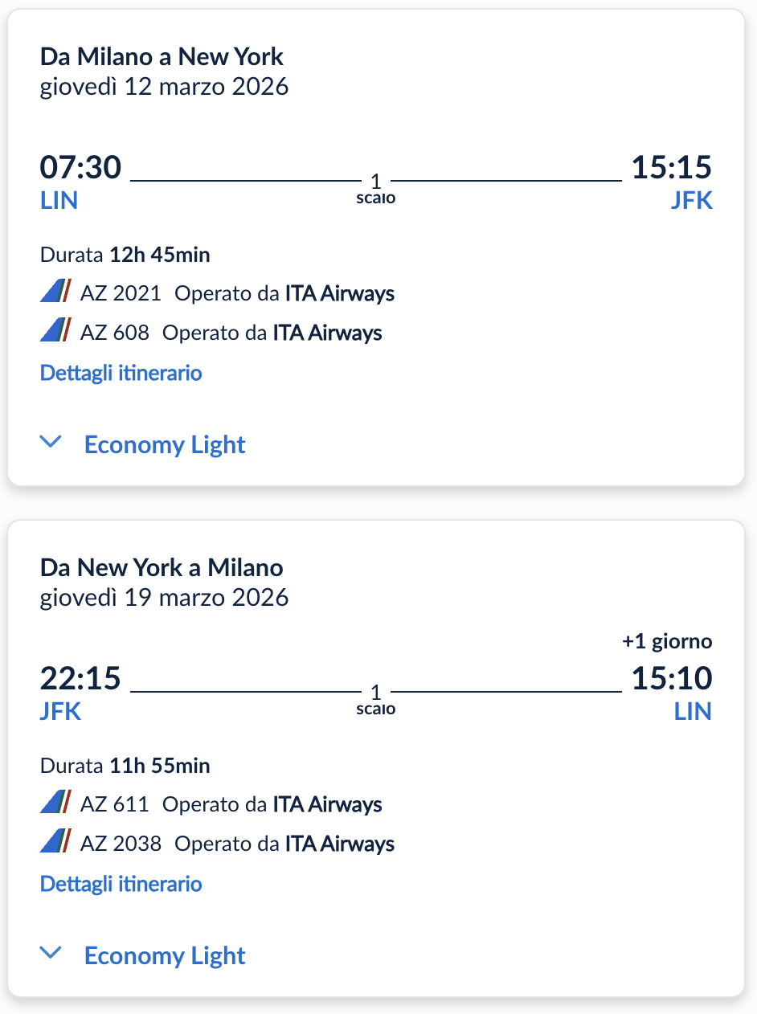
Task: Expand the New York to Milano fare chevron
Action: coord(51,955)
